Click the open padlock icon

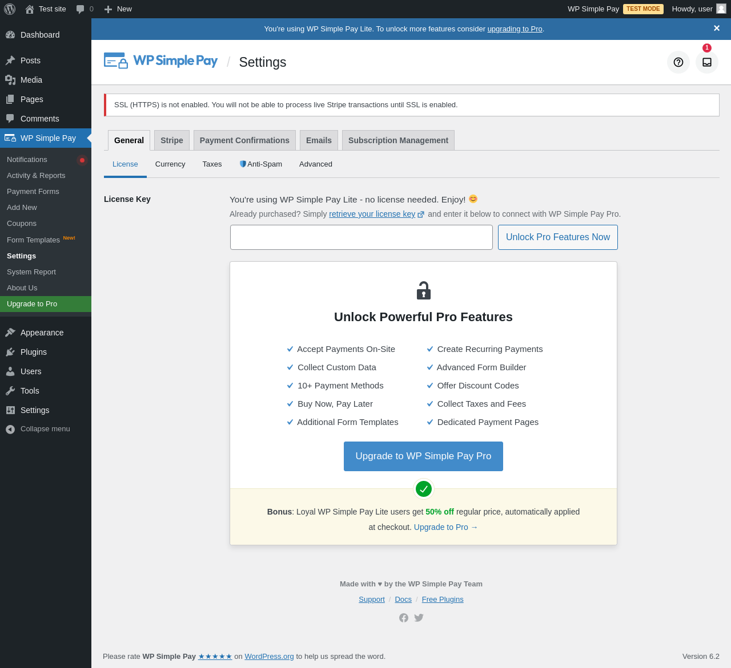point(423,290)
